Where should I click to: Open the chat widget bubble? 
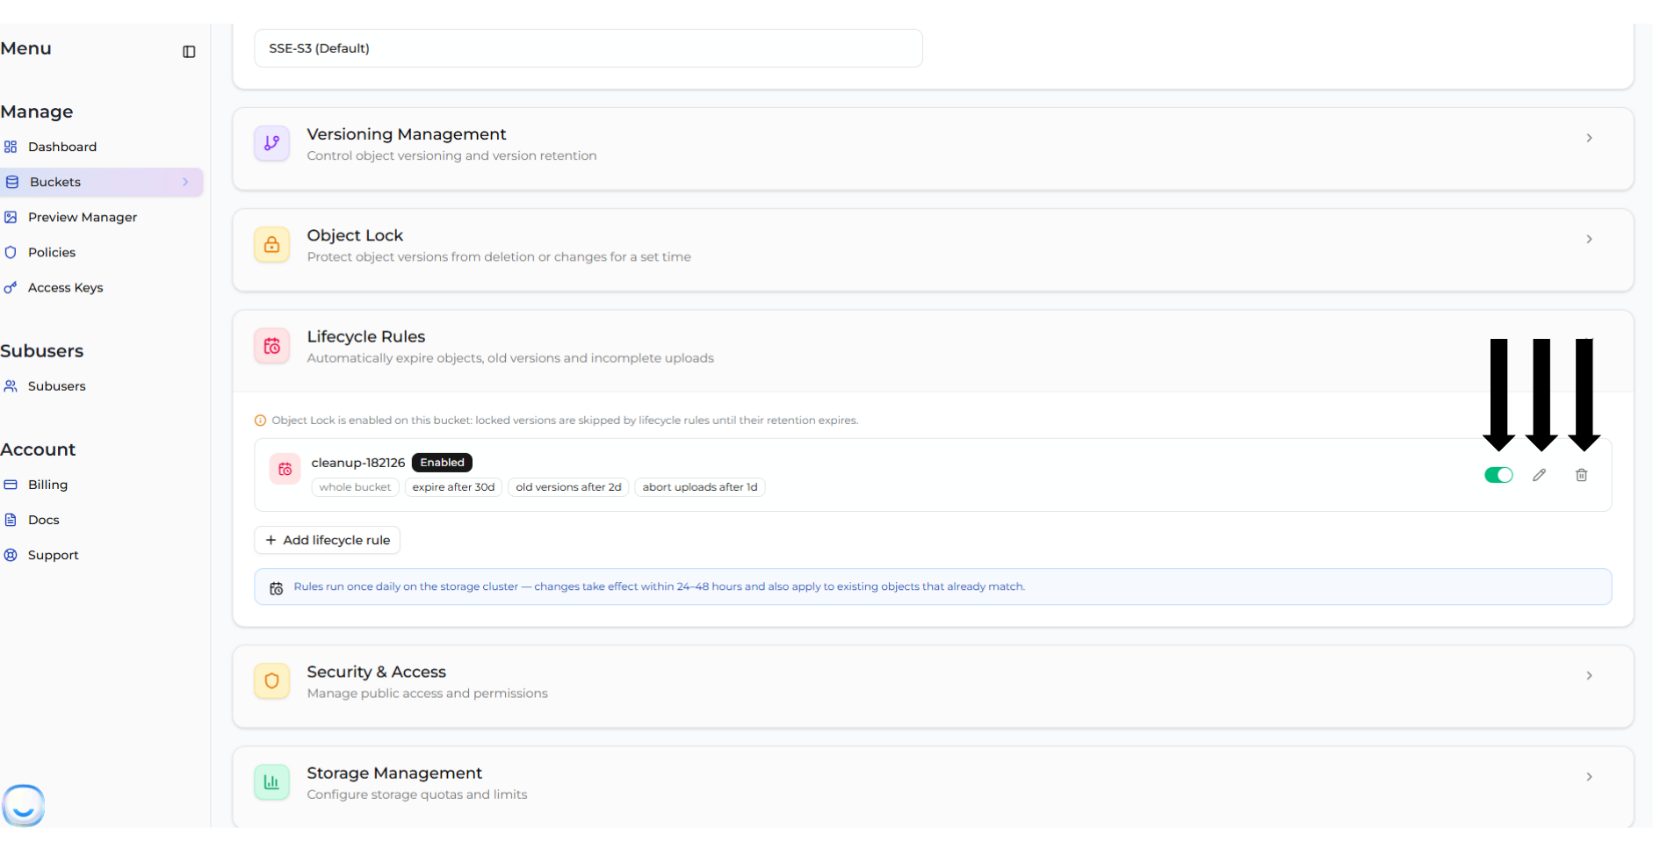[x=23, y=805]
